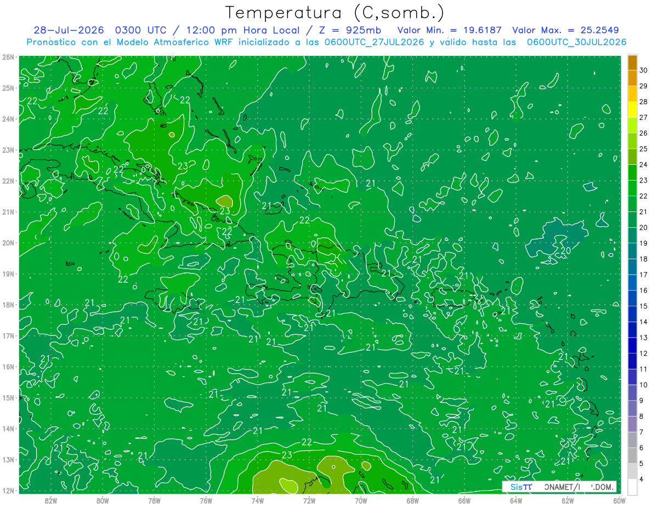658x508 pixels.
Task: Click the title 'Temperatura (C,somb.)'
Action: (335, 13)
